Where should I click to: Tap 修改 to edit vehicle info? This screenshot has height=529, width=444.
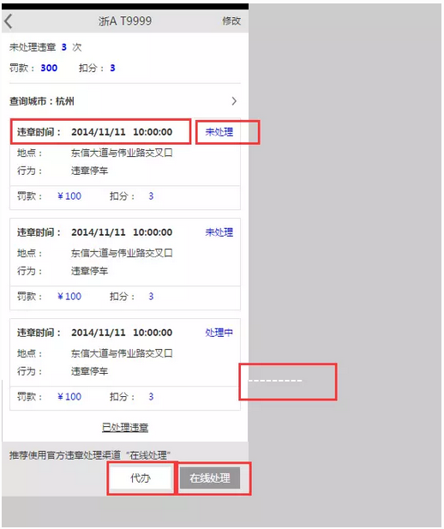[x=231, y=21]
